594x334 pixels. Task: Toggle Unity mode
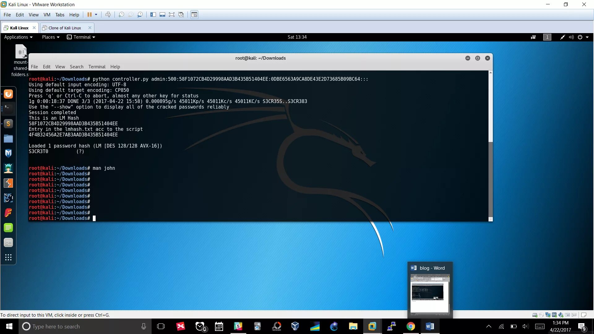tap(181, 15)
